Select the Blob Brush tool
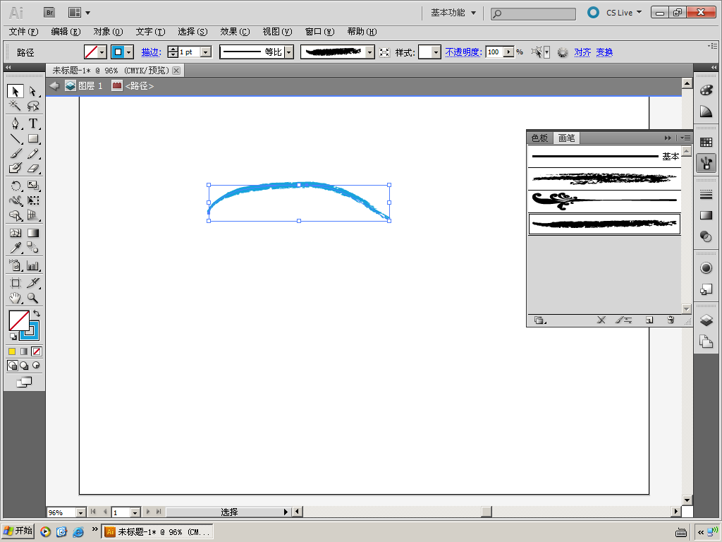Screen dimensions: 722x542 [x=16, y=168]
